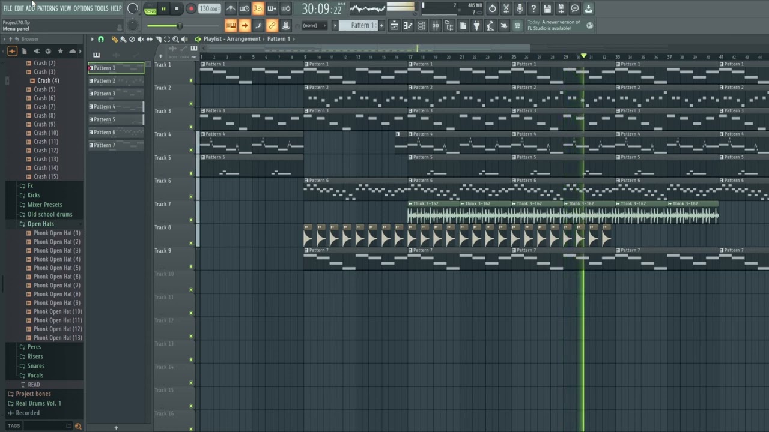Click the link icon in the recording panel

click(272, 25)
